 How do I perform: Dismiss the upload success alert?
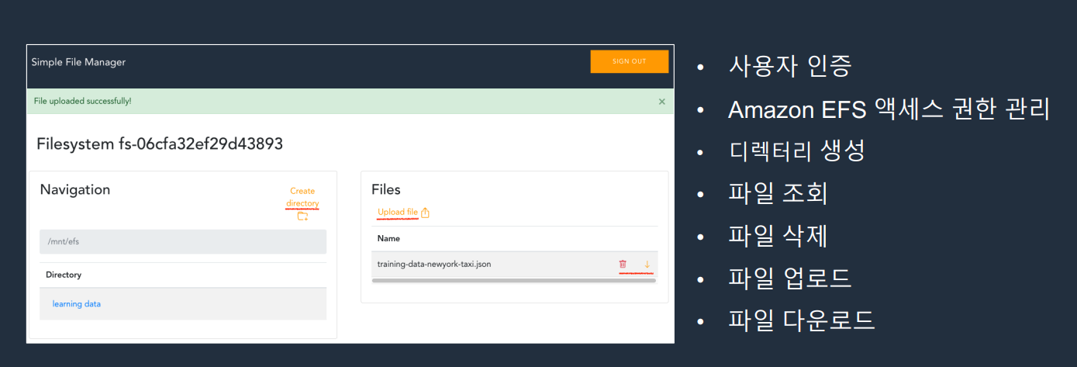(x=661, y=102)
